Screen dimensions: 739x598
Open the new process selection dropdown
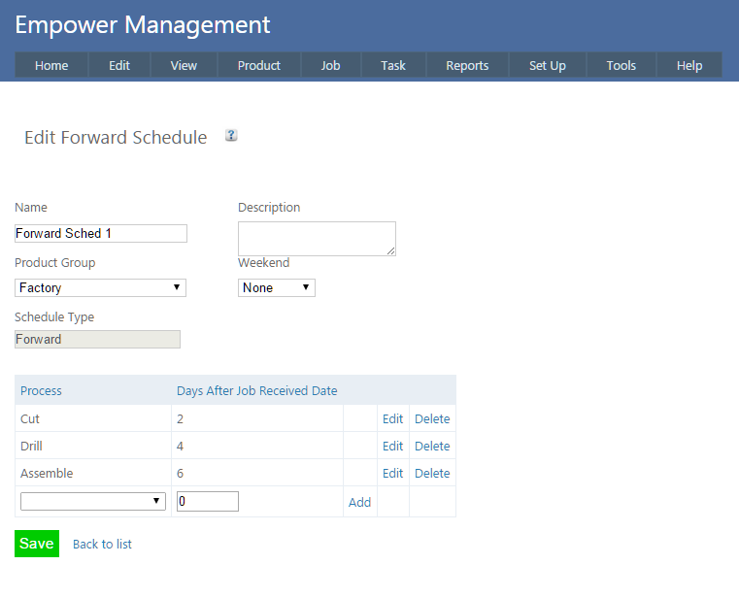[x=93, y=501]
